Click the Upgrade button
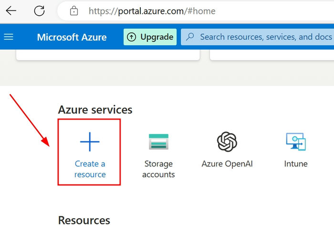The image size is (334, 246). tap(150, 37)
